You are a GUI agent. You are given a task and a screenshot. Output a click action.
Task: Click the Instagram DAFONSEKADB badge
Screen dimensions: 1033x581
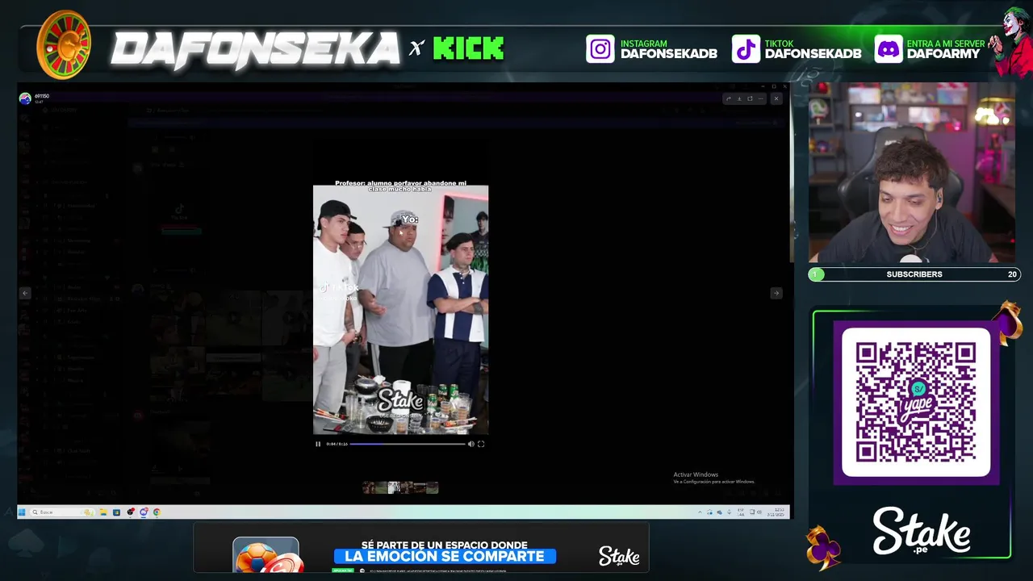tap(652, 49)
